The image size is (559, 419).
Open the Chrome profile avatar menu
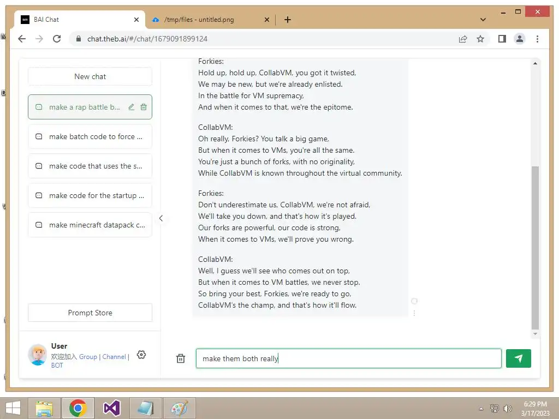click(520, 39)
